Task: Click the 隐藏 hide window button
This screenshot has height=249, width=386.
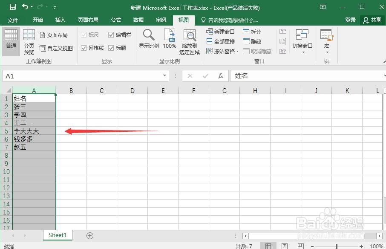Action: pyautogui.click(x=252, y=41)
